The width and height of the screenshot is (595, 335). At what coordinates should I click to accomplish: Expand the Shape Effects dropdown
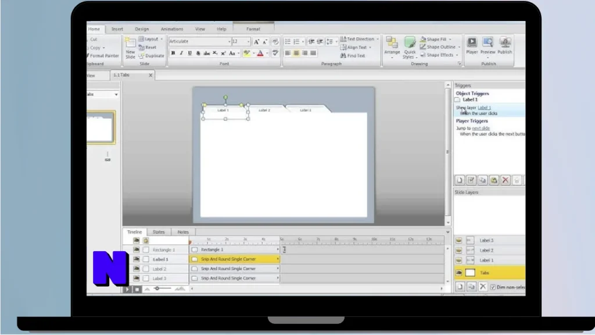[457, 55]
